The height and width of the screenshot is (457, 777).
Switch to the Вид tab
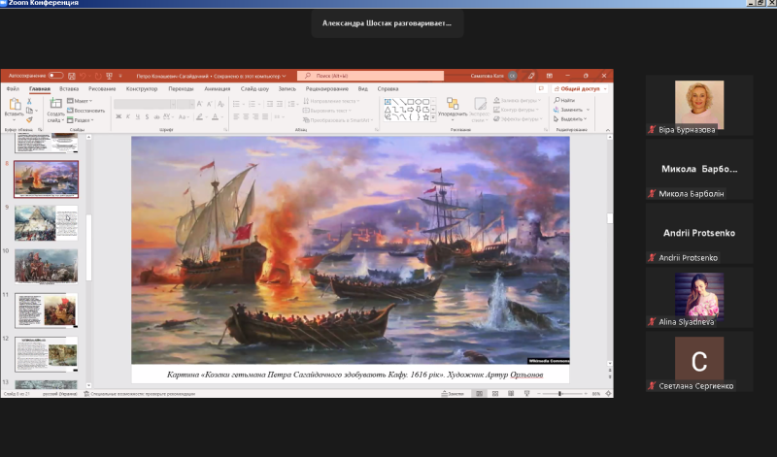(362, 89)
